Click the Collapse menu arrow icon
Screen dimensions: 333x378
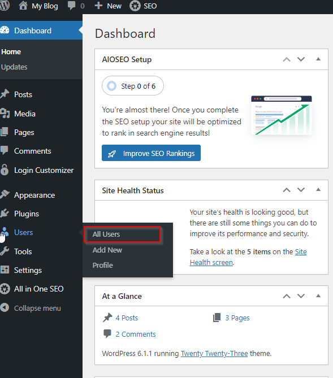[x=5, y=307]
